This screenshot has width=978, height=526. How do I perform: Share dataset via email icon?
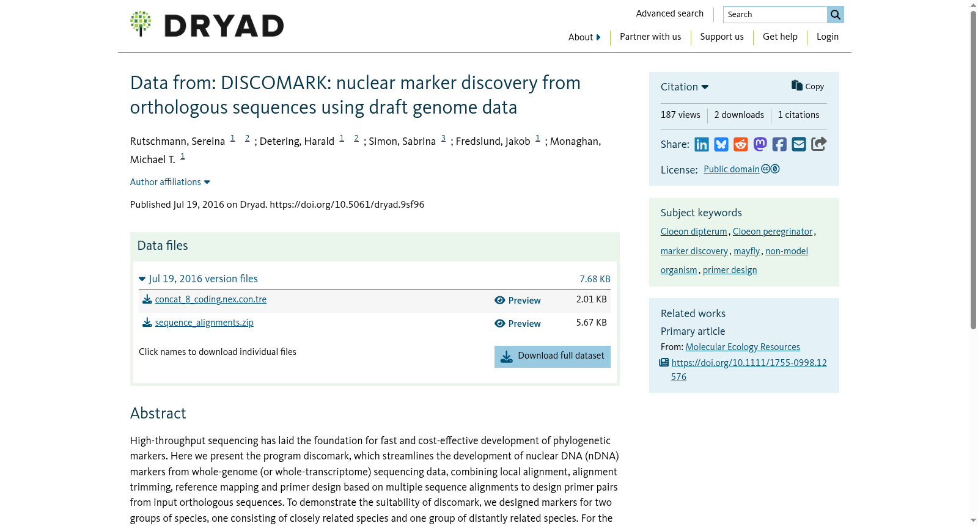click(799, 144)
